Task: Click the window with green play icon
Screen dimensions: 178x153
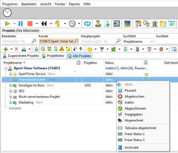Action: click(x=172, y=23)
